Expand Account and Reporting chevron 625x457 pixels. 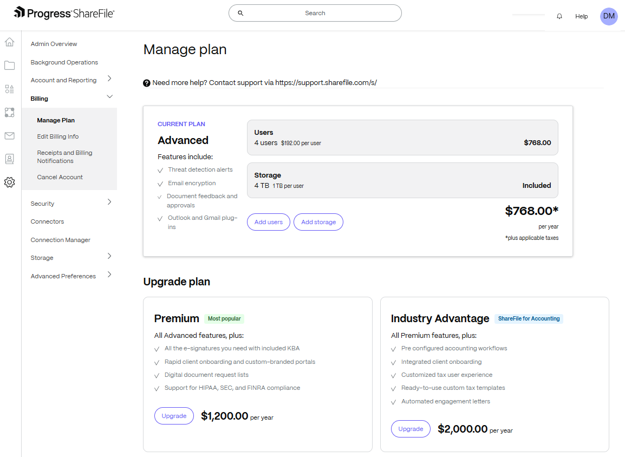click(x=109, y=79)
